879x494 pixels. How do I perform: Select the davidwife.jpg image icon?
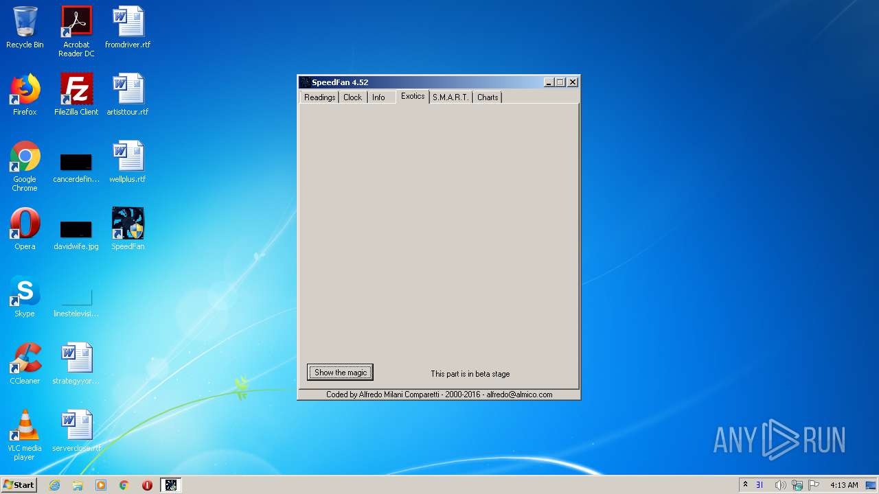click(76, 234)
